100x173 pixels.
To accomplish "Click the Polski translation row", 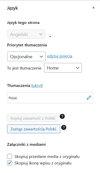I will click(x=50, y=98).
